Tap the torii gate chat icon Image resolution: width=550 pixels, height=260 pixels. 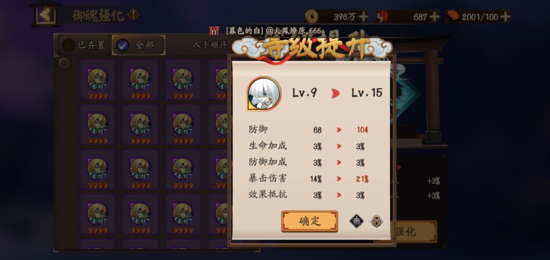point(214,31)
